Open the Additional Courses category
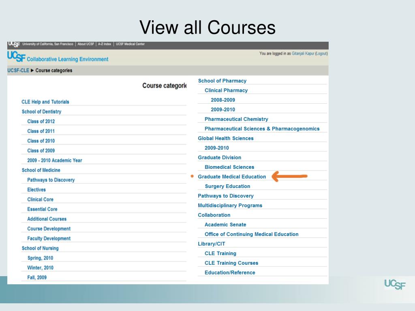 click(x=47, y=219)
